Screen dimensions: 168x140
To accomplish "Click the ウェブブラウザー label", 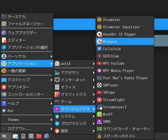I will tap(22, 33).
